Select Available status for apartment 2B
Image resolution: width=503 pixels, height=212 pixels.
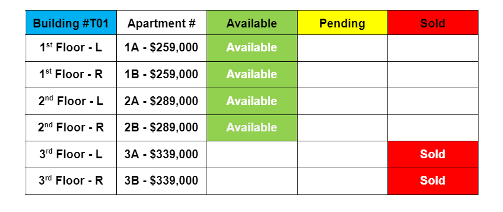tap(252, 127)
